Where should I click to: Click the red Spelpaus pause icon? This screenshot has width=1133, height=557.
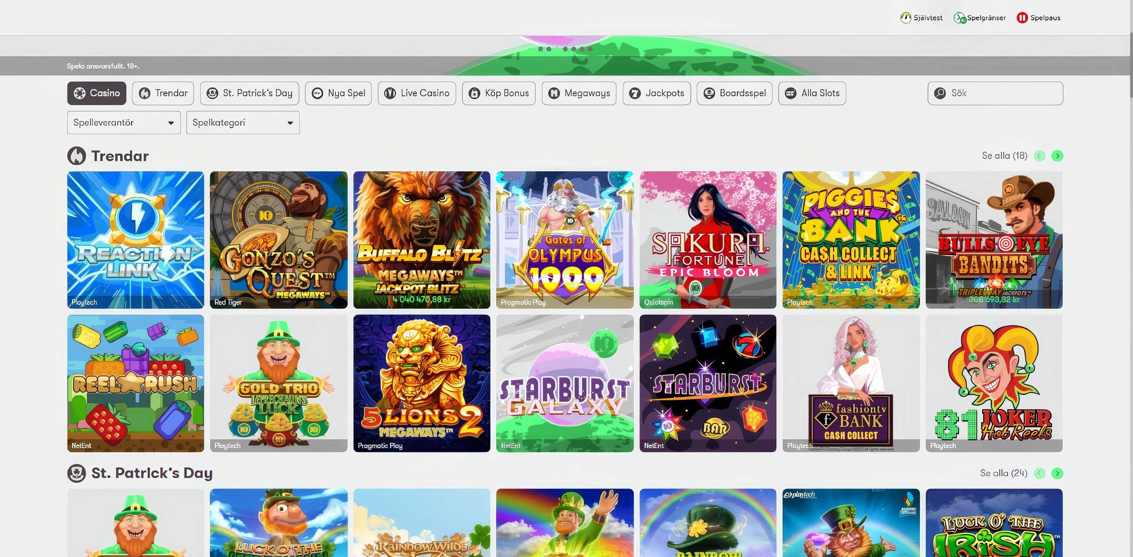[x=1022, y=18]
